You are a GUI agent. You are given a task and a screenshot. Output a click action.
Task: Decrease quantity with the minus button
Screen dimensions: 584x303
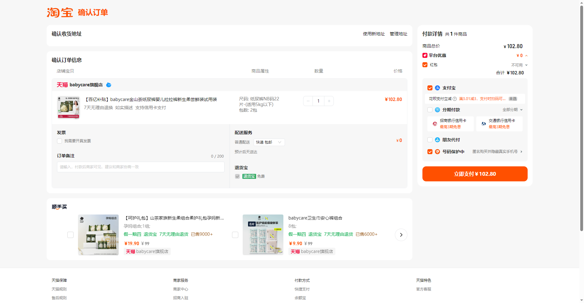click(308, 101)
